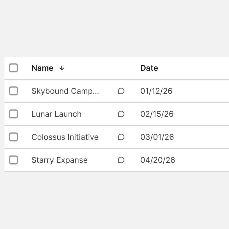Select the 04/20/26 date cell

click(158, 160)
